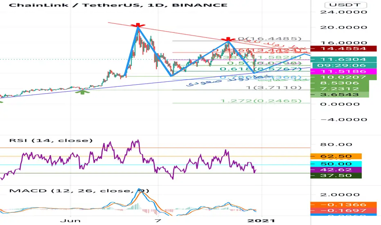
Task: Click the 1(3.7110) Fibonacci level label
Action: [274, 87]
